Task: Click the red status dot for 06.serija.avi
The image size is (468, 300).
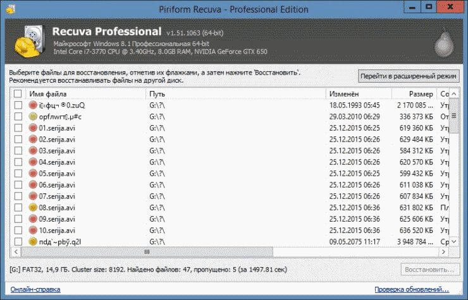Action: 33,185
